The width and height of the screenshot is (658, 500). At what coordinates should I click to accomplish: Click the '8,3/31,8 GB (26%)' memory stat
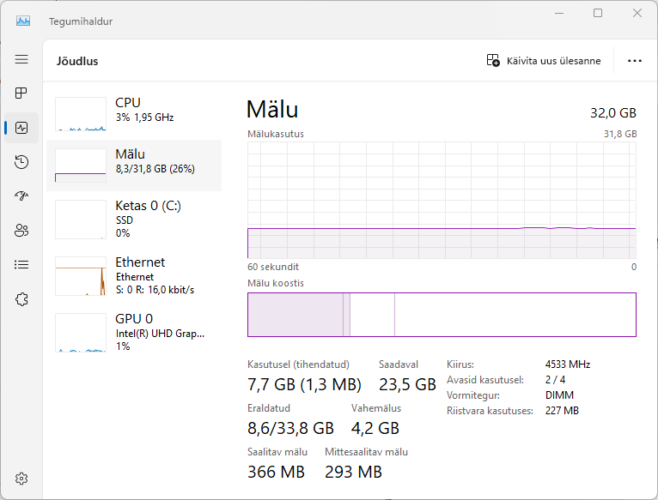point(155,169)
